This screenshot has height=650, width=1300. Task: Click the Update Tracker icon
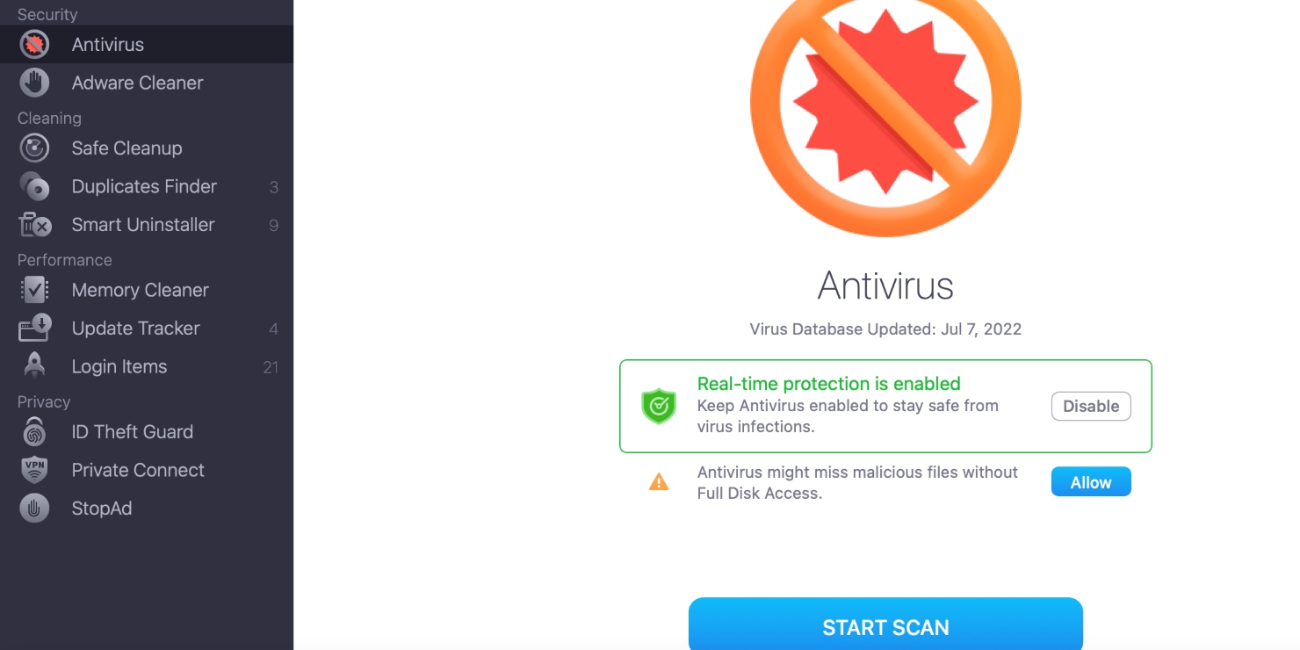click(x=34, y=329)
